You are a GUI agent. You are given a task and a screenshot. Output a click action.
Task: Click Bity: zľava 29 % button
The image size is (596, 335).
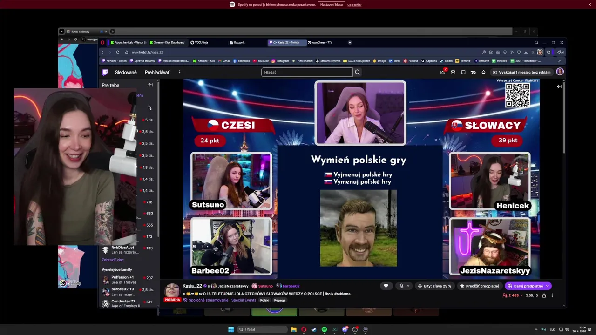pyautogui.click(x=434, y=286)
